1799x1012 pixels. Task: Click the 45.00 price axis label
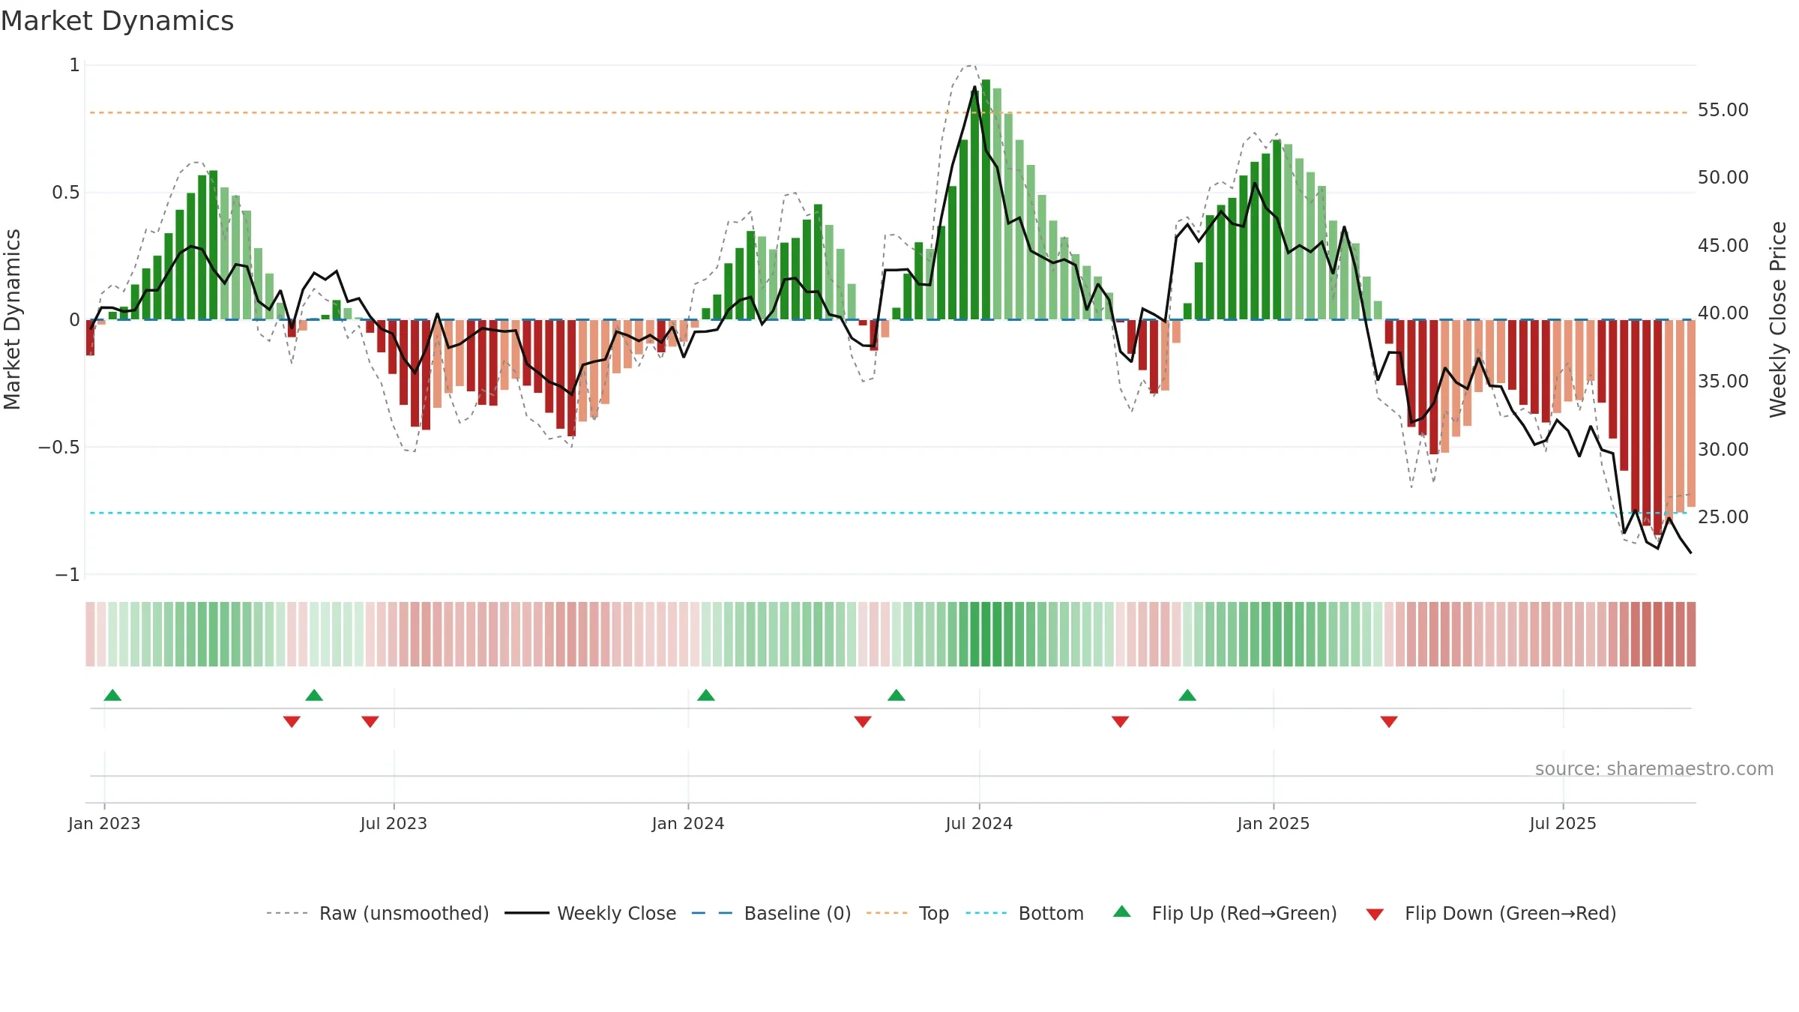point(1723,246)
